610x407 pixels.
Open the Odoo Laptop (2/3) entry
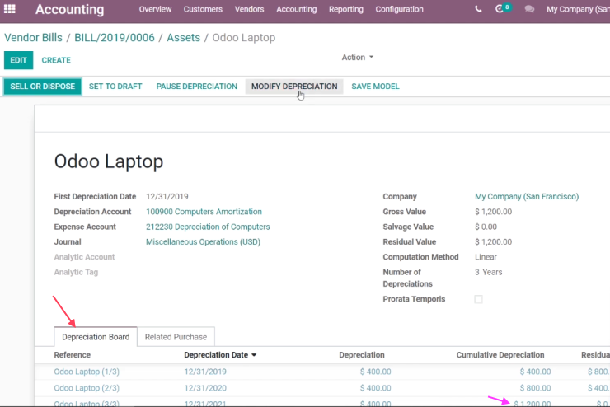coord(87,388)
